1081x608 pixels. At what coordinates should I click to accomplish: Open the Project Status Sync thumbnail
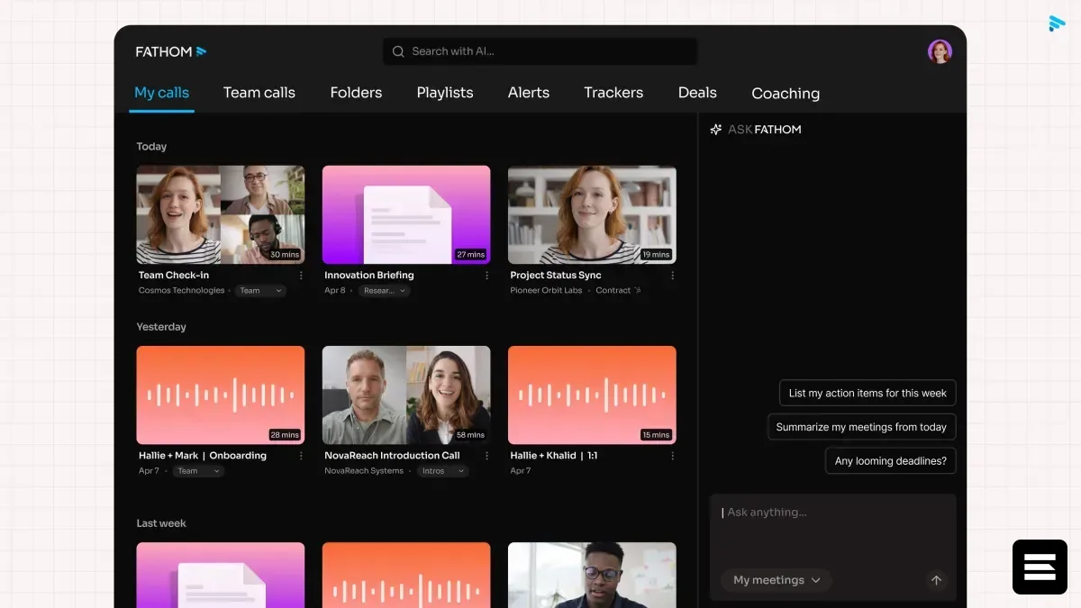coord(592,214)
